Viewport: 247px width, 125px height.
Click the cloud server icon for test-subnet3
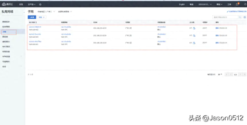point(194,36)
